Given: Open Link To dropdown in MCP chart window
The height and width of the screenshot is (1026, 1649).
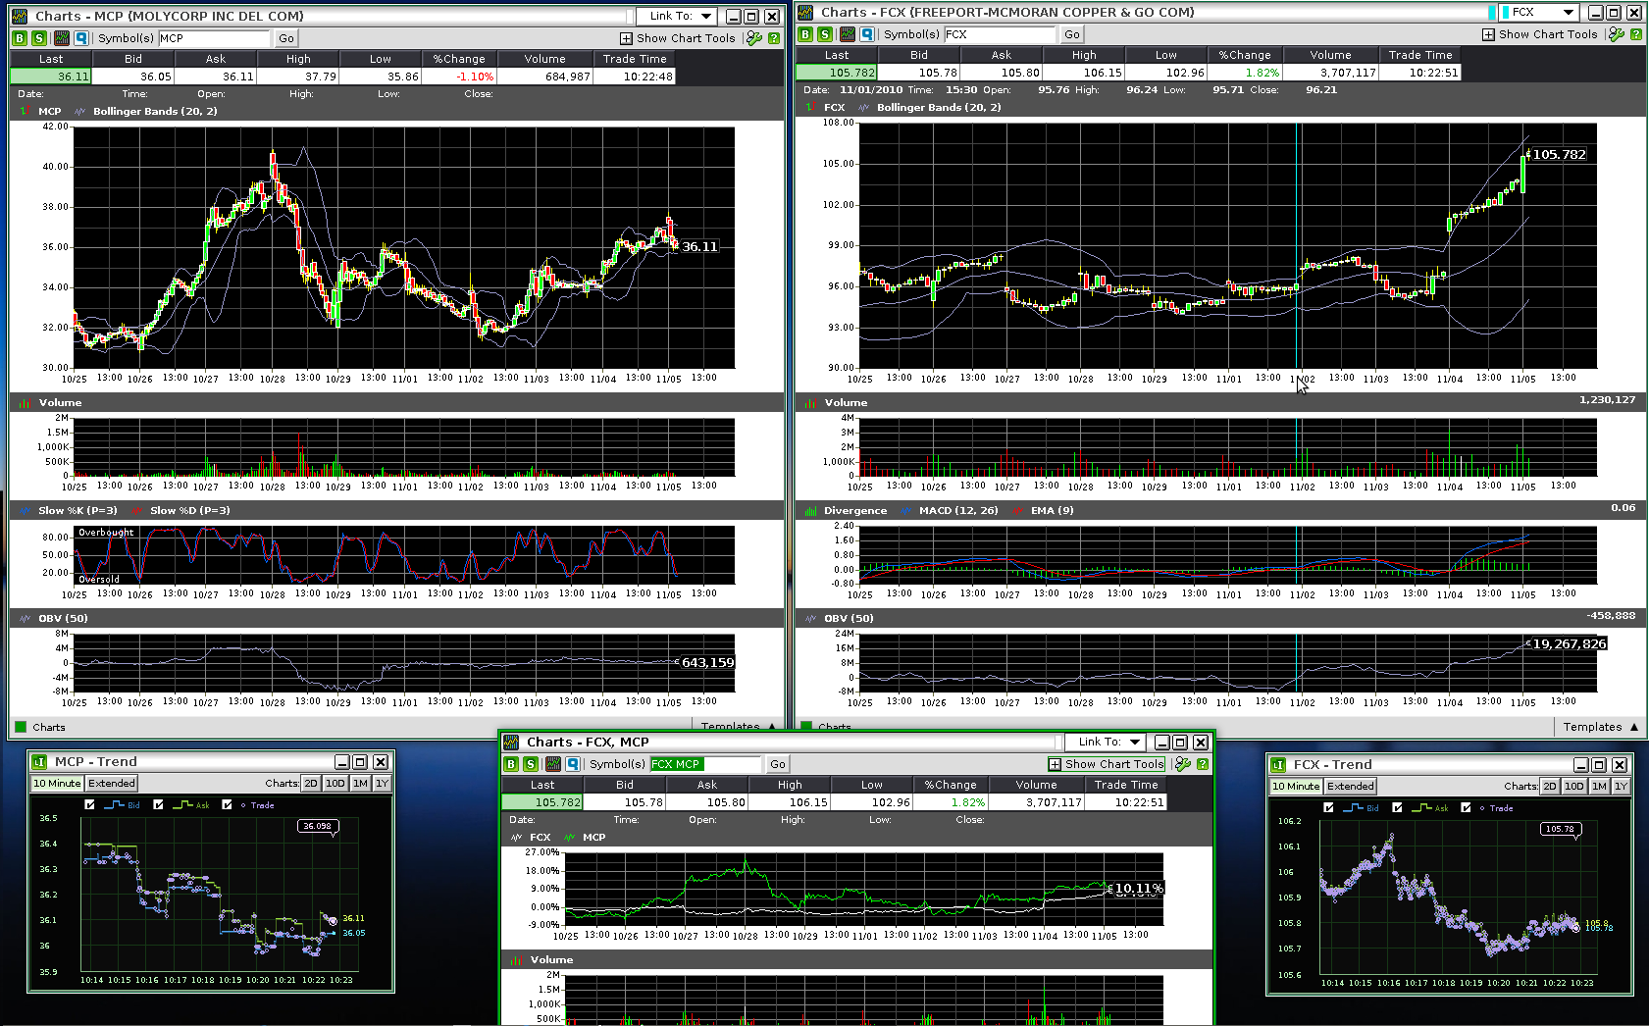Looking at the screenshot, I should 677,17.
